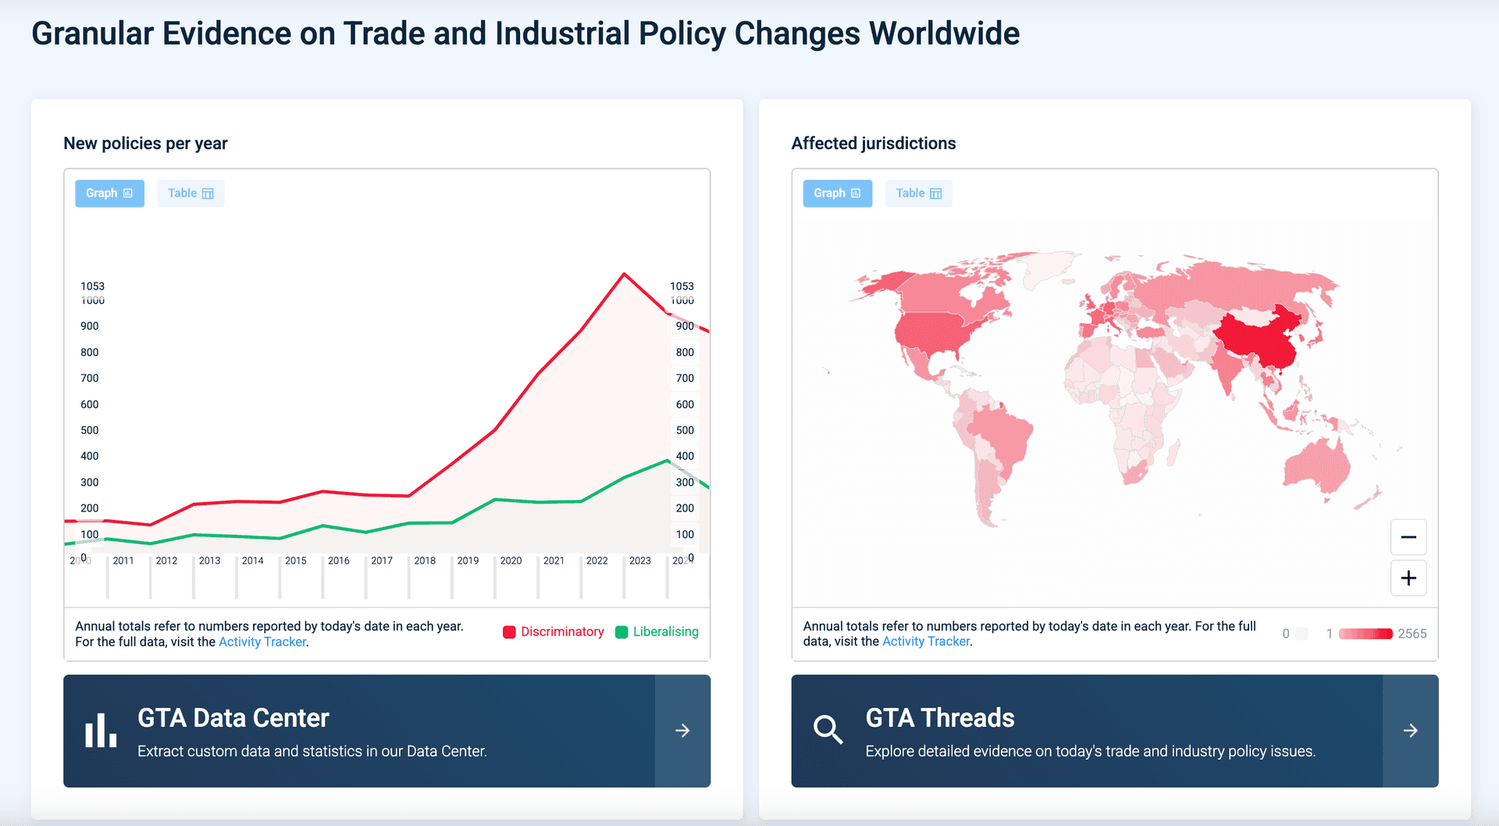Click the red gradient map legend bar
The width and height of the screenshot is (1499, 826).
[x=1365, y=634]
